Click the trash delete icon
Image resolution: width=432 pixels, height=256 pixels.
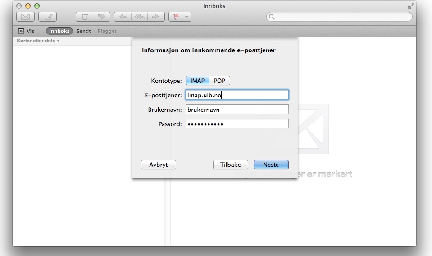85,17
